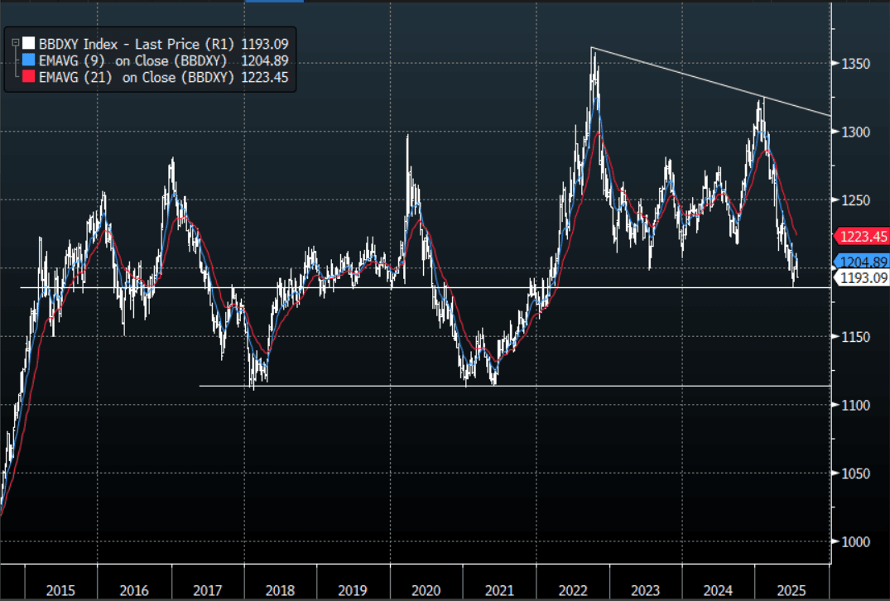Screen dimensions: 890x601
Task: Click the 2015 label on time axis
Action: [x=61, y=590]
